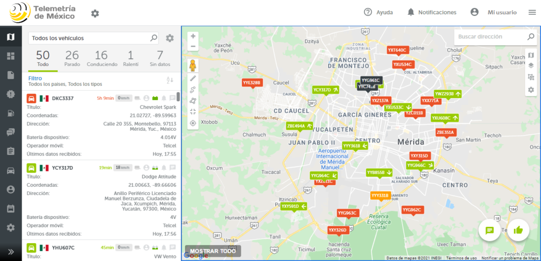Image resolution: width=541 pixels, height=261 pixels.
Task: Open the hamburger menu at top right
Action: click(x=532, y=13)
